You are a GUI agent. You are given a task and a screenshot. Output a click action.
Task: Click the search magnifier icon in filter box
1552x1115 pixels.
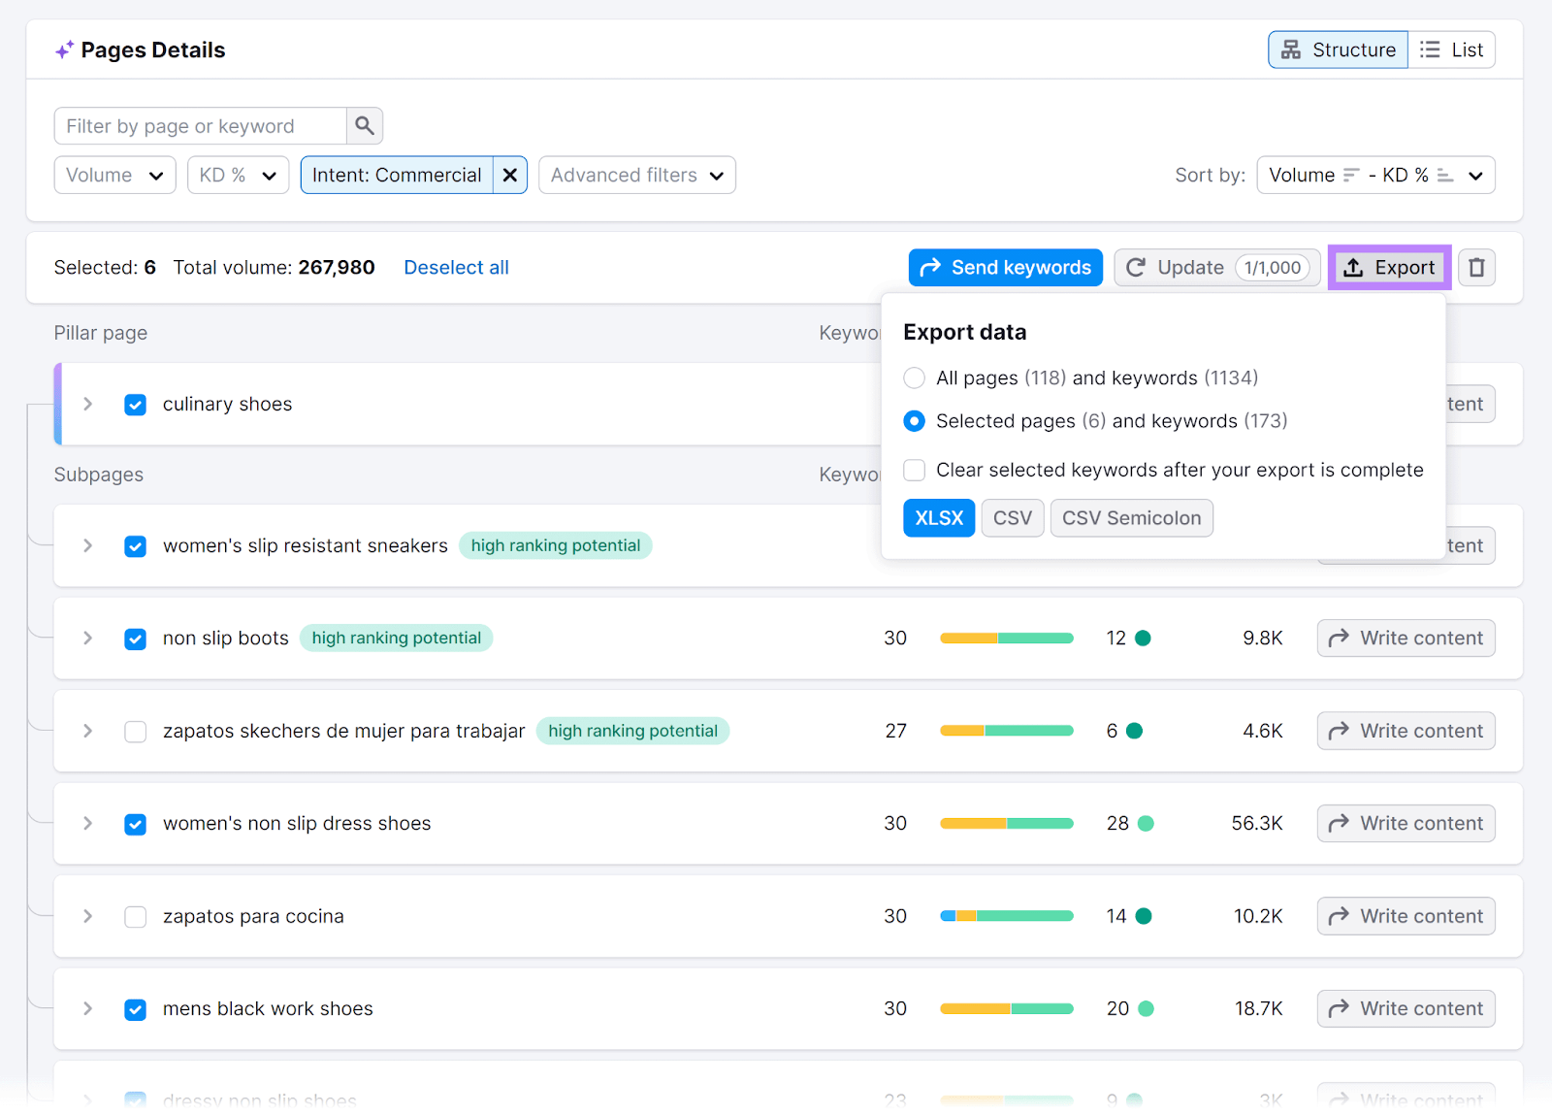[364, 126]
